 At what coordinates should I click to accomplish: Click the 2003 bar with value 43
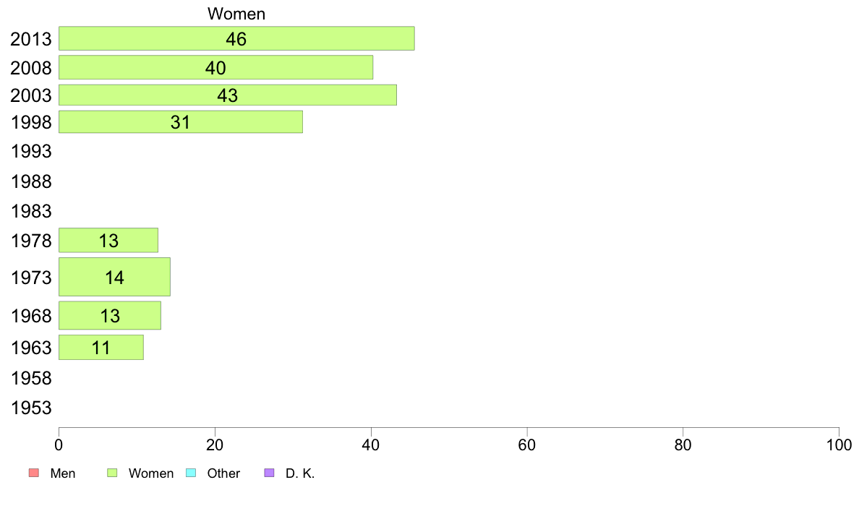227,95
